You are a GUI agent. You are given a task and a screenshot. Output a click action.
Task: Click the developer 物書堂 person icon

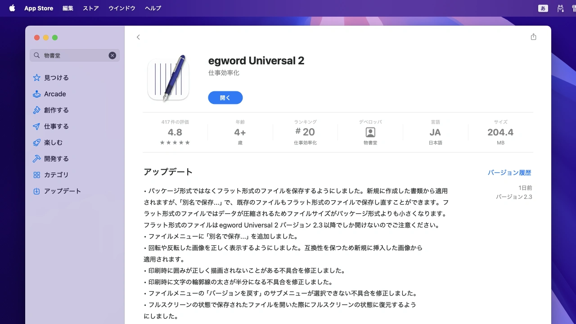tap(370, 132)
